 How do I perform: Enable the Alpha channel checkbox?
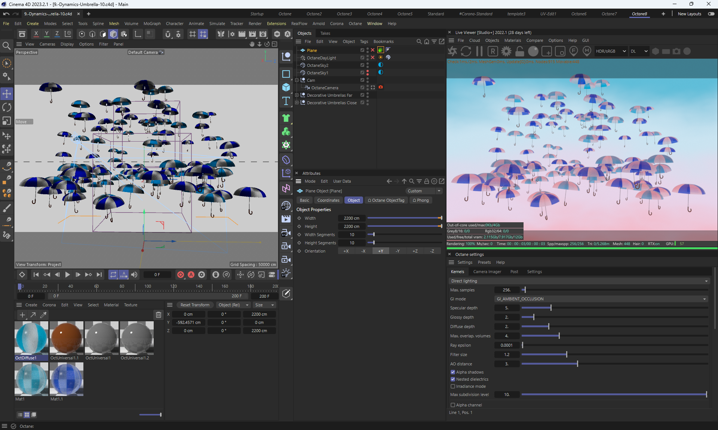pos(453,405)
